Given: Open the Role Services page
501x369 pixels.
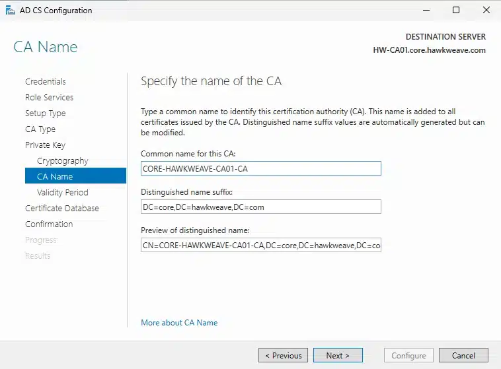Looking at the screenshot, I should 49,98.
